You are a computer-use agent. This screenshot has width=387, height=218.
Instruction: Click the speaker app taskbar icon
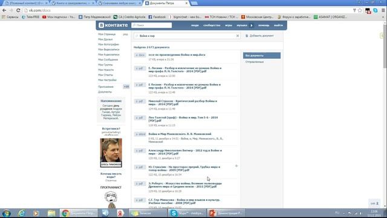click(x=105, y=213)
